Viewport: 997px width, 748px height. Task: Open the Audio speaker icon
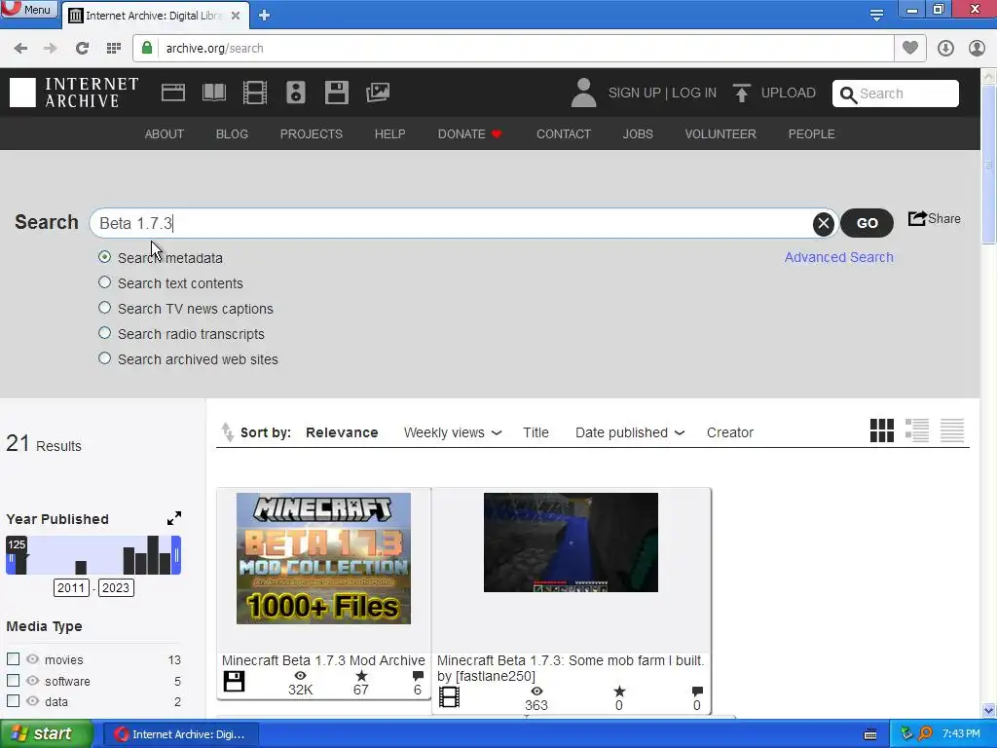296,93
